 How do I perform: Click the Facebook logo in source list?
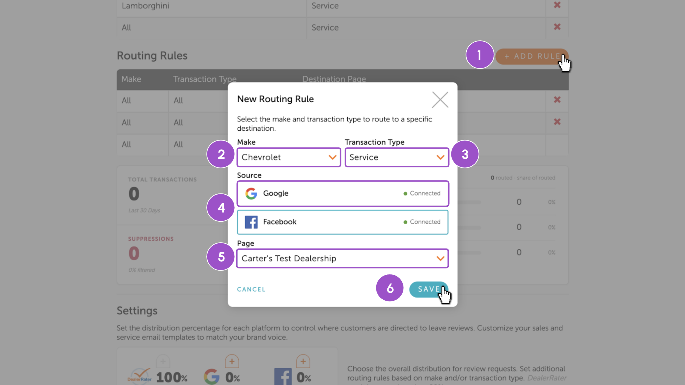click(251, 222)
